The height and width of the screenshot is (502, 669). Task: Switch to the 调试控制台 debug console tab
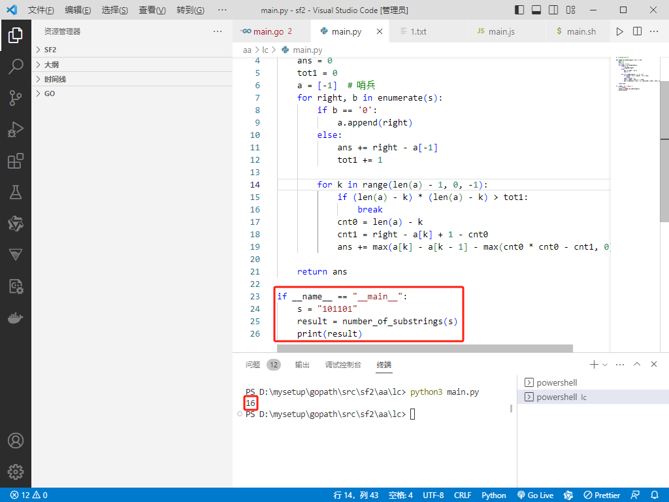(343, 365)
